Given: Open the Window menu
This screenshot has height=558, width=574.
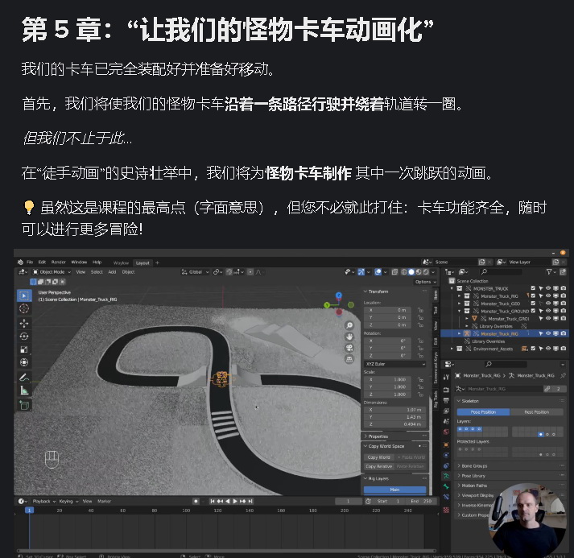Looking at the screenshot, I should [79, 262].
